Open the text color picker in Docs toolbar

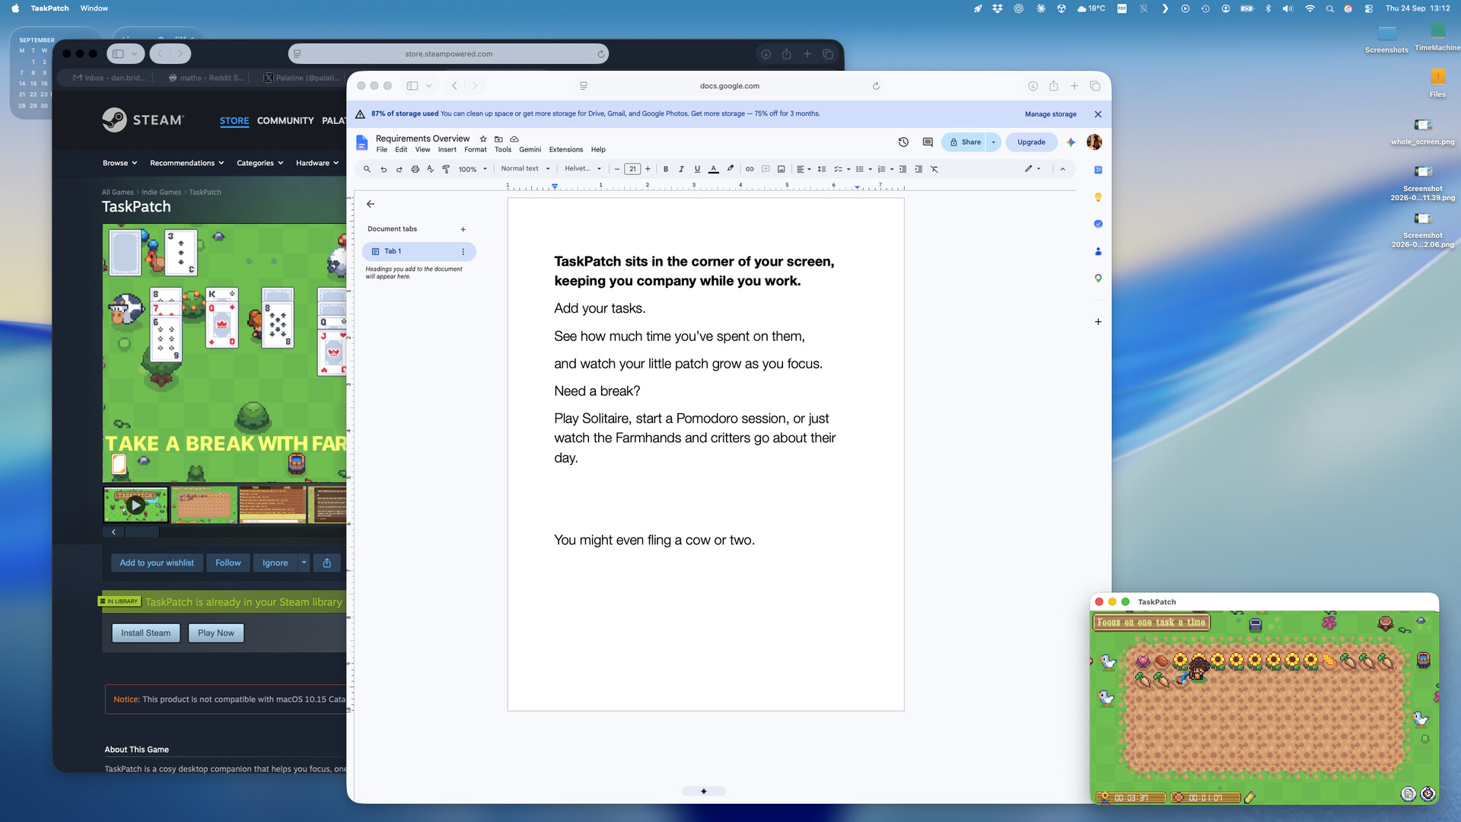713,169
